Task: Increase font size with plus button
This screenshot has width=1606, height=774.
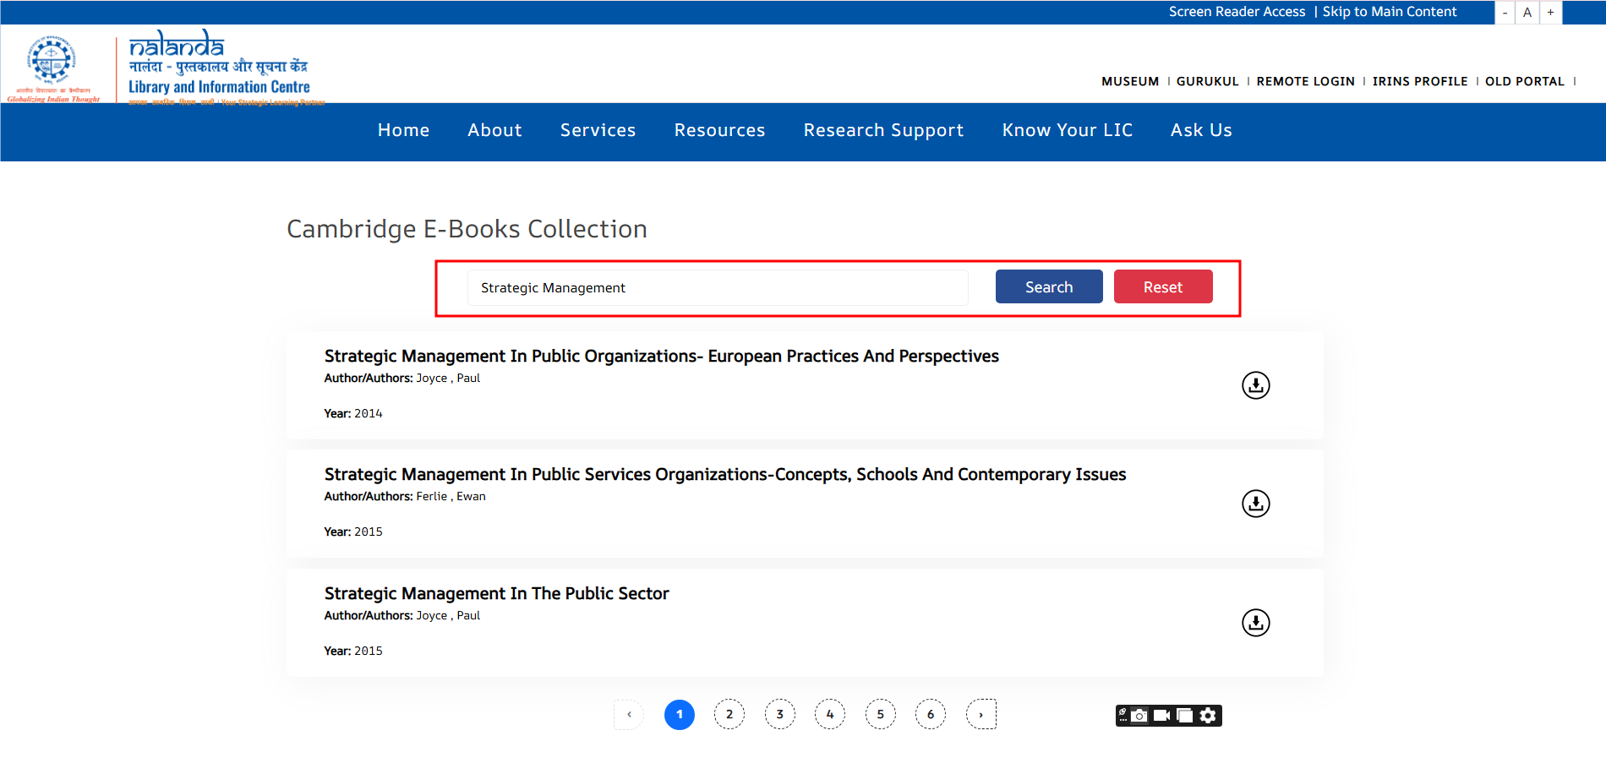Action: point(1550,13)
